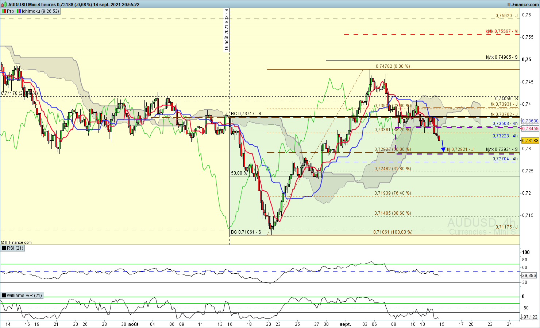540x328 pixels.
Task: Click the tk 0,73931 - J level label
Action: pyautogui.click(x=504, y=104)
